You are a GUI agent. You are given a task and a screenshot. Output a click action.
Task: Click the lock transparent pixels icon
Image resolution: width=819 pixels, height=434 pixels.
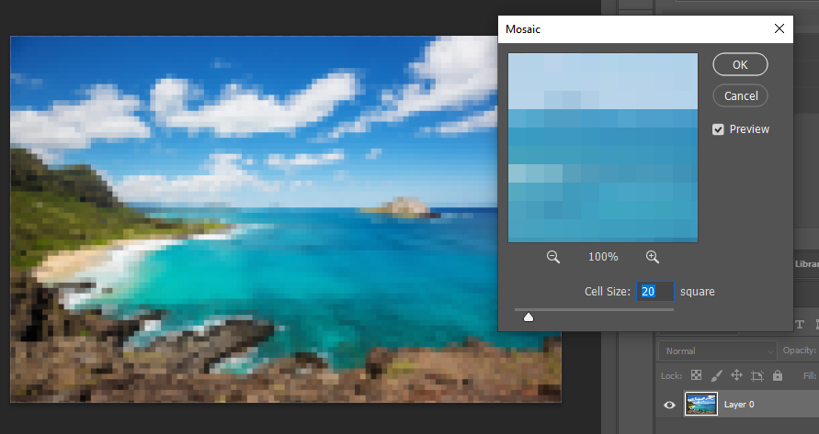pos(696,376)
